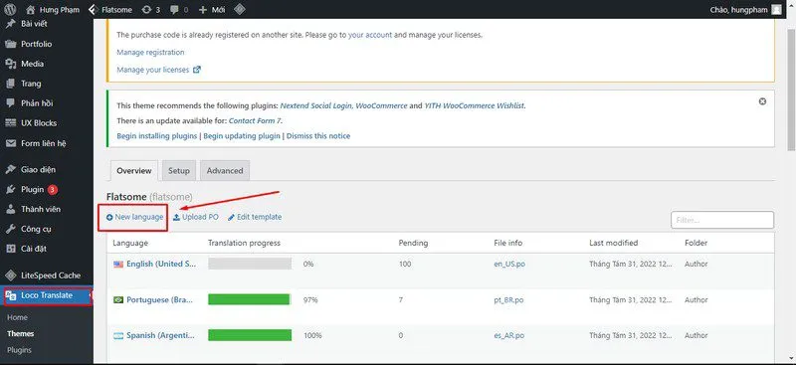Open Loco Translate Plugins submenu
The image size is (796, 365).
tap(19, 350)
